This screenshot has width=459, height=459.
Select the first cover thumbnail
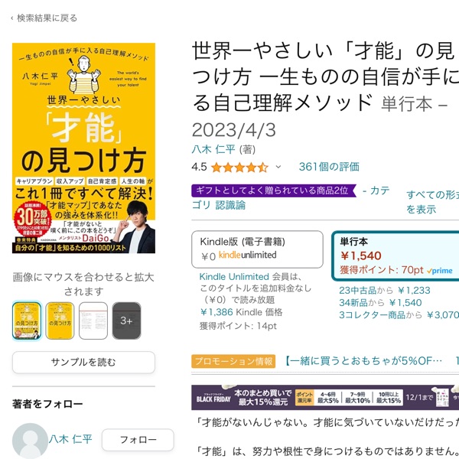[27, 321]
